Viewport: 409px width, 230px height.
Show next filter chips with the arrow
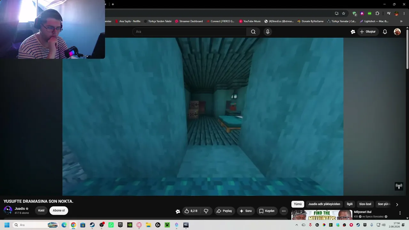397,204
